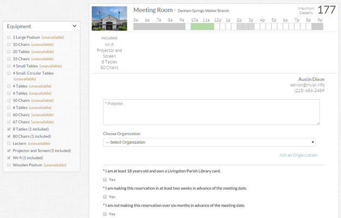
Task: Collapse the Equipment panel chevron
Action: [74, 26]
